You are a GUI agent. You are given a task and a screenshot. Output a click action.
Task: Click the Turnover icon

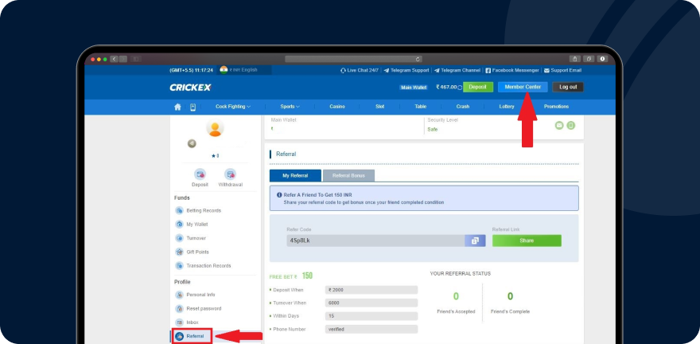(180, 238)
